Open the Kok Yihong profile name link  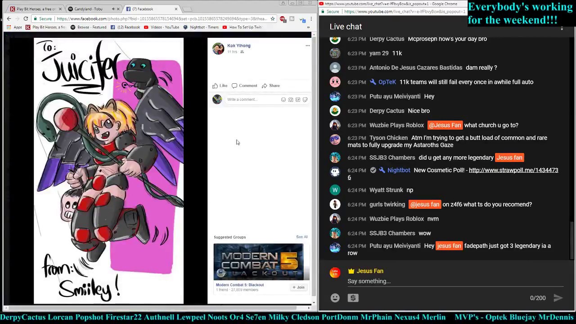click(238, 45)
